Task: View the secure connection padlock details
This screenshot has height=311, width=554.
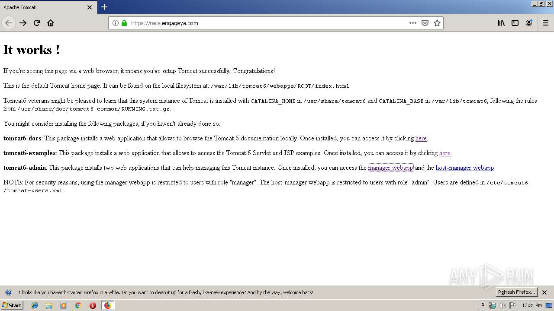Action: pyautogui.click(x=124, y=23)
